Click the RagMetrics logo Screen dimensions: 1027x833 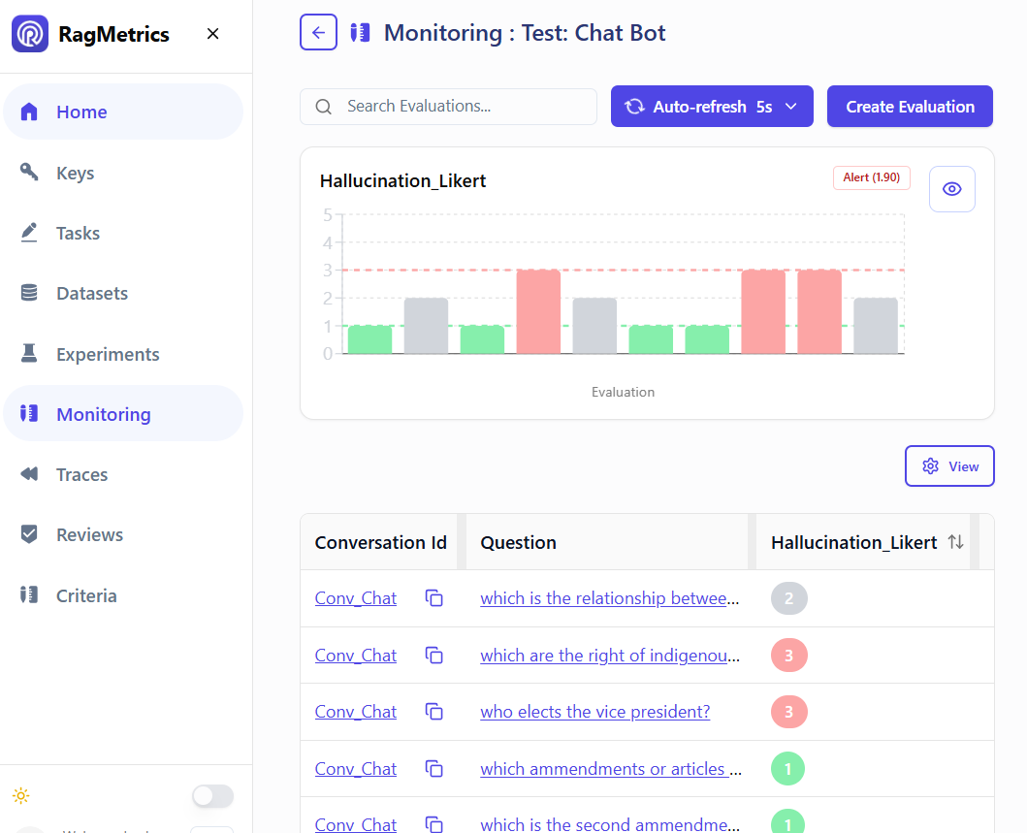tap(30, 33)
